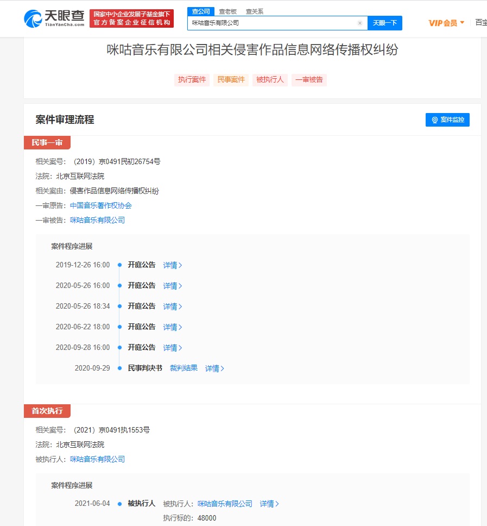This screenshot has width=487, height=526.
Task: Click the 被执行人 tag
Action: [x=270, y=80]
